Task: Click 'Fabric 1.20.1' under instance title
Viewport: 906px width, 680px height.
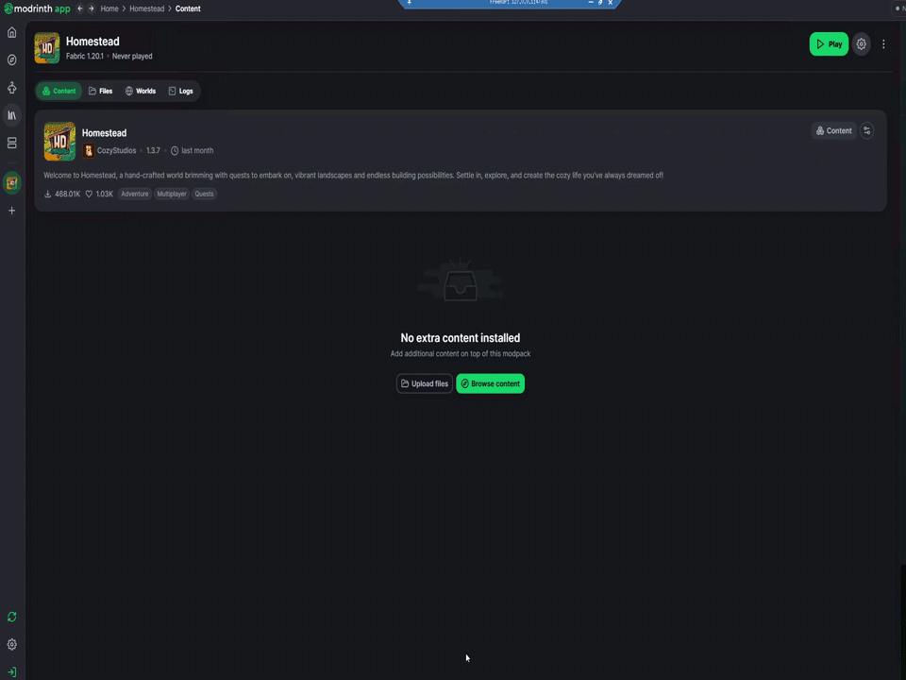Action: pos(84,56)
